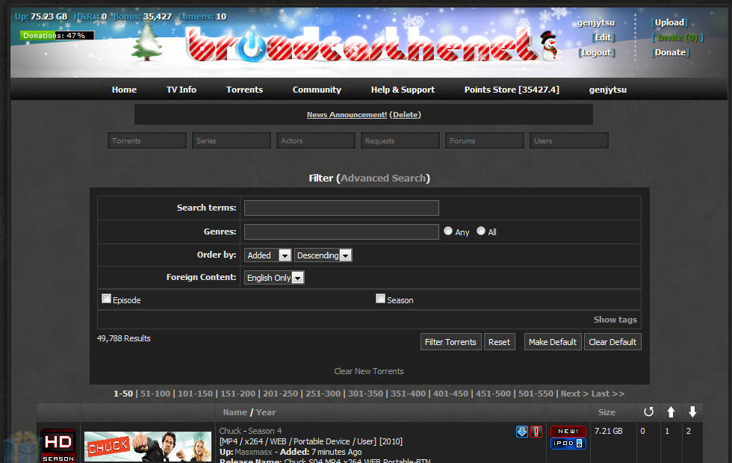Sort by leechers down arrow icon
732x463 pixels.
point(693,411)
